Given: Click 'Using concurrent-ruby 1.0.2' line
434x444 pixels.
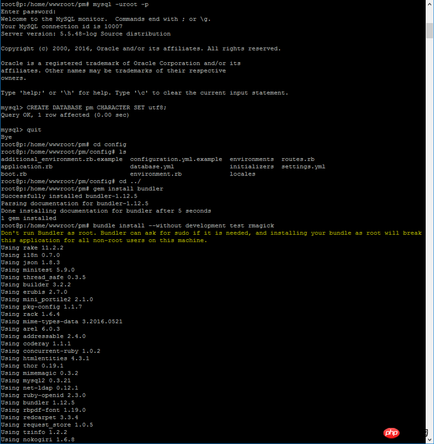Looking at the screenshot, I should point(51,351).
